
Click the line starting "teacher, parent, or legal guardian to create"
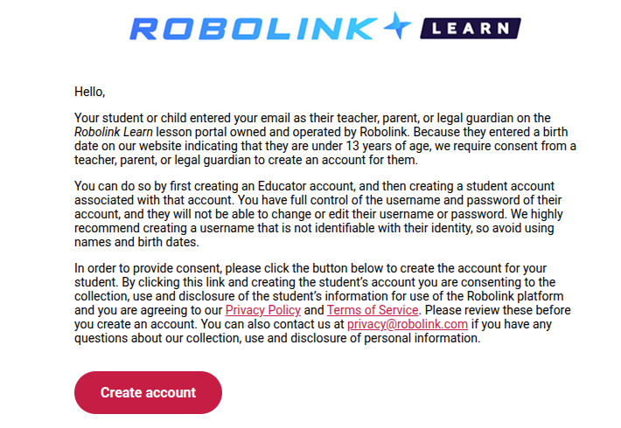coord(246,160)
